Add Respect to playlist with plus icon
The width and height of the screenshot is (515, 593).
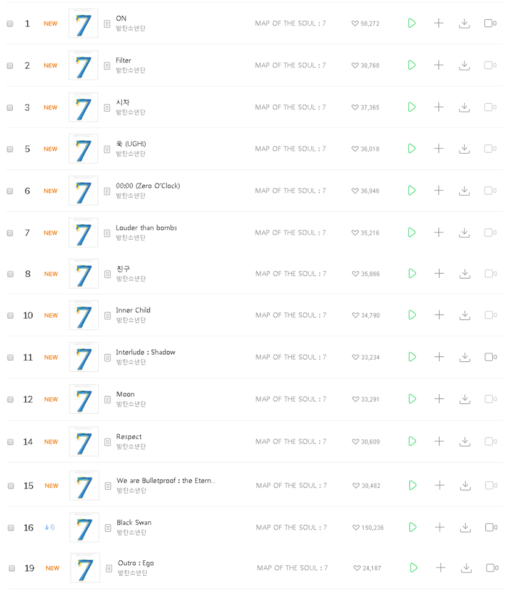click(439, 441)
